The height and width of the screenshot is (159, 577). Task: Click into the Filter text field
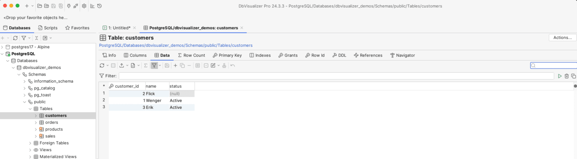click(x=336, y=76)
